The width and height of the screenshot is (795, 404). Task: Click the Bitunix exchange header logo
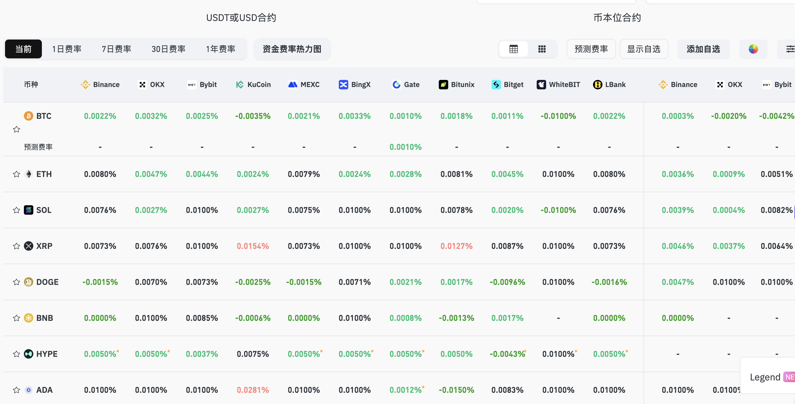pos(444,85)
